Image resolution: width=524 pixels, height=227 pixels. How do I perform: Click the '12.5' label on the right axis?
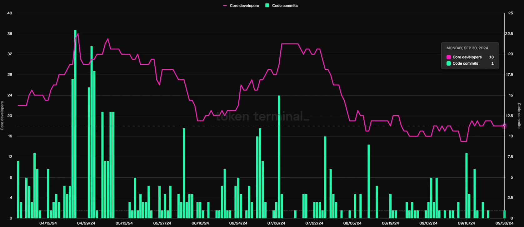509,116
